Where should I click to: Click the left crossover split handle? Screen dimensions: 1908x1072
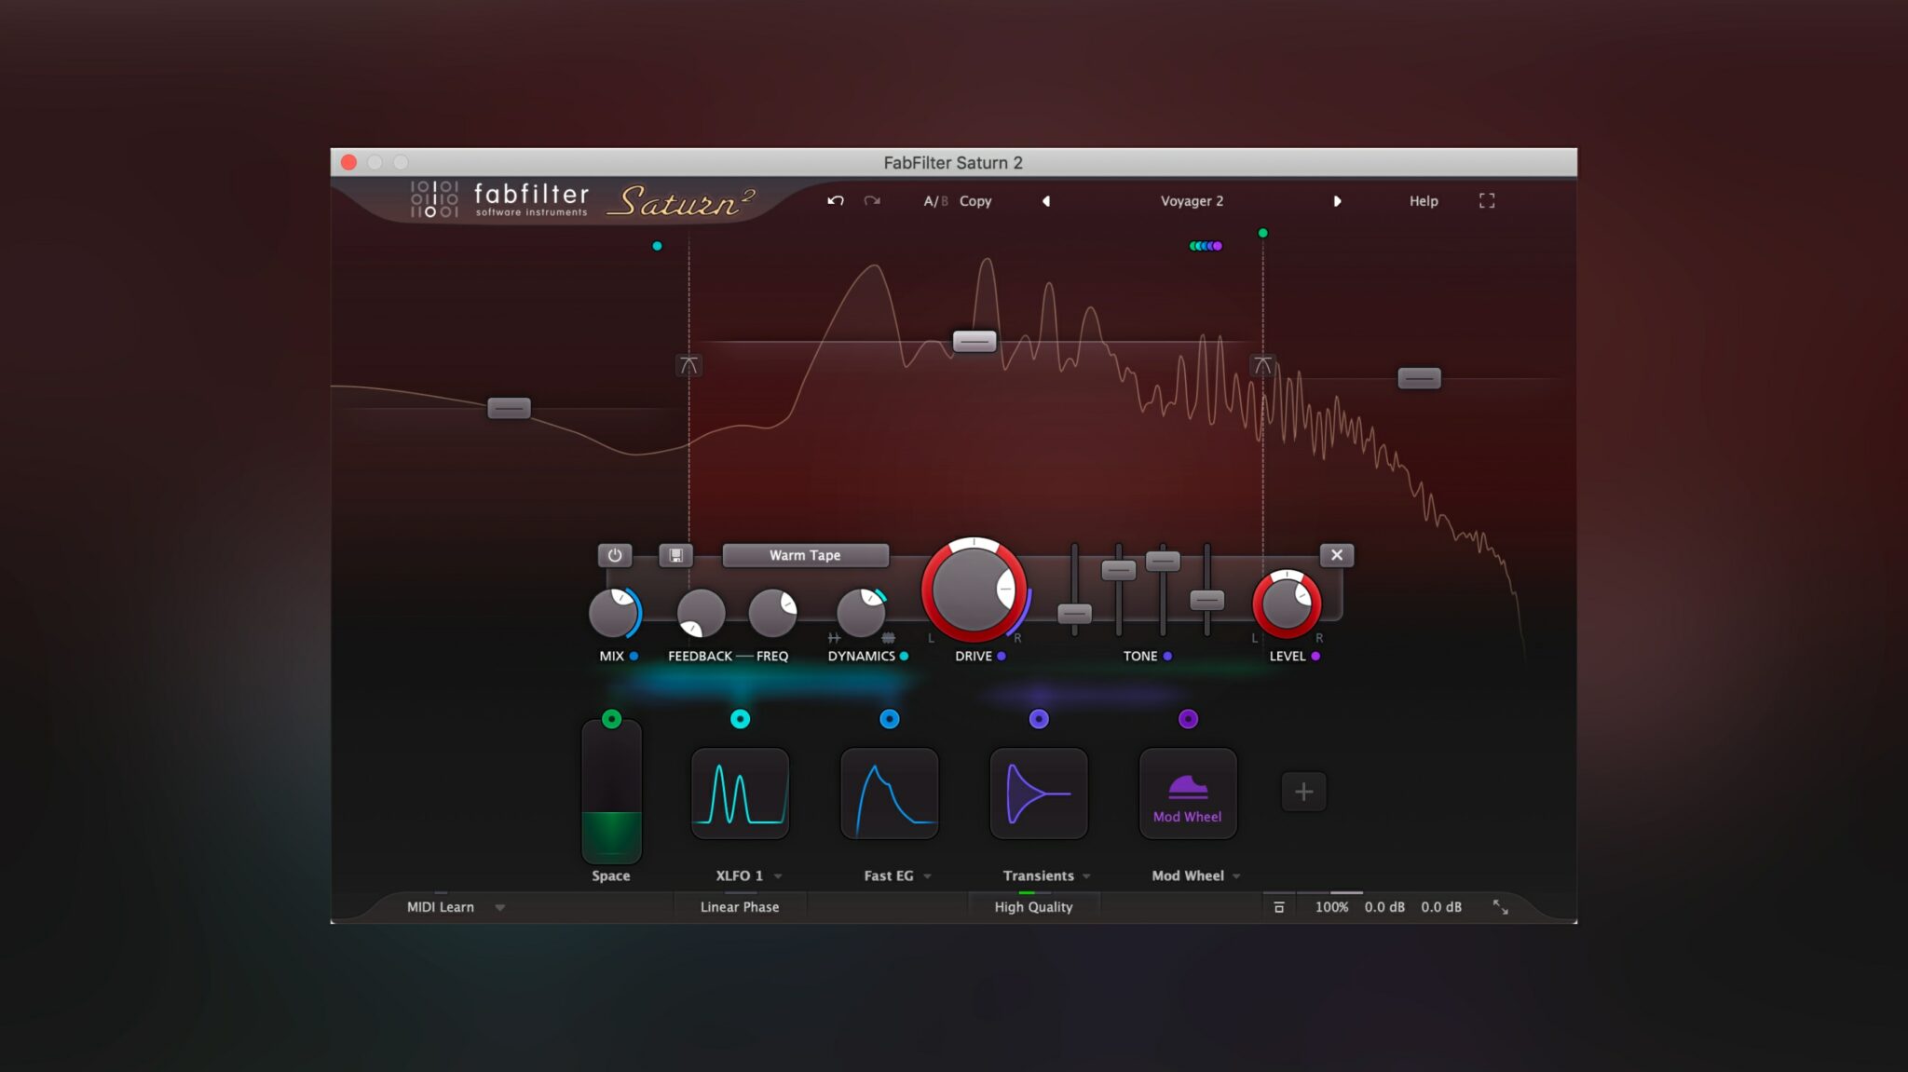[688, 365]
